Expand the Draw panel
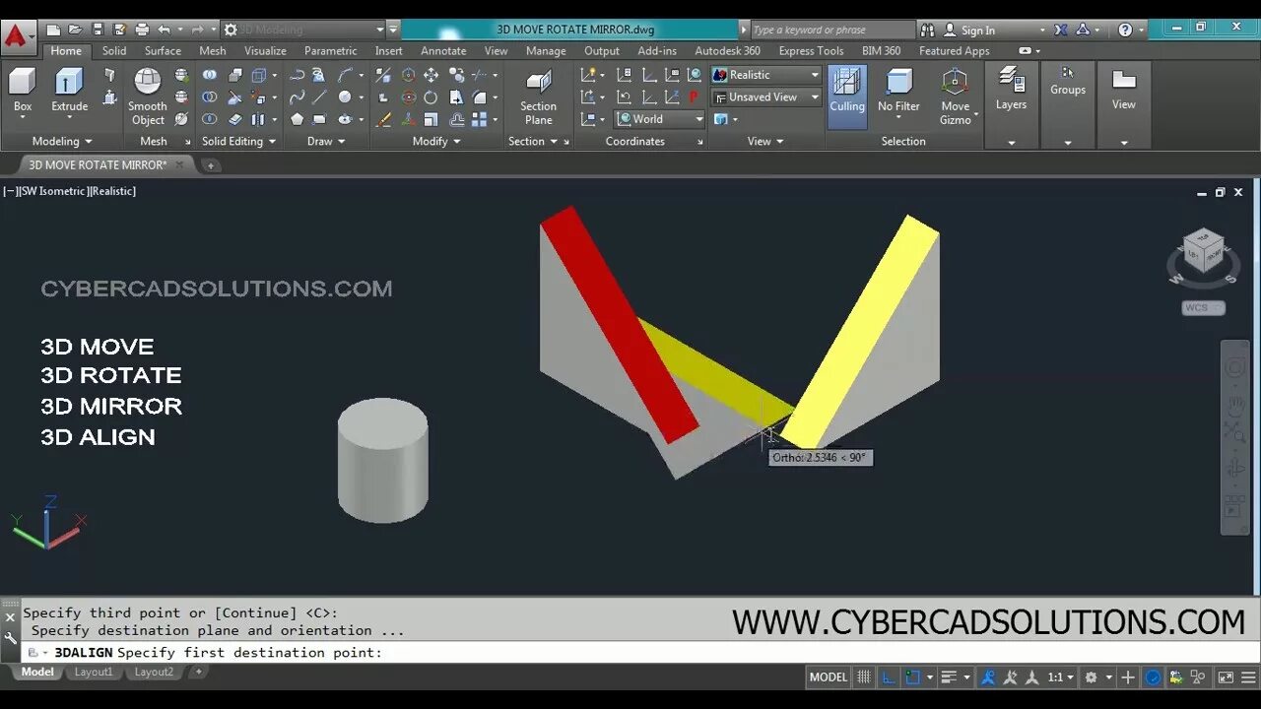The width and height of the screenshot is (1261, 709). (x=325, y=141)
